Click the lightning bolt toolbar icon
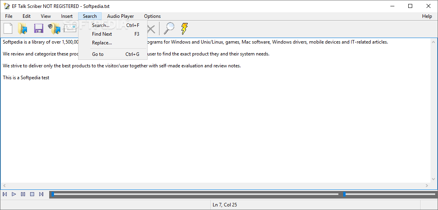 coord(184,29)
